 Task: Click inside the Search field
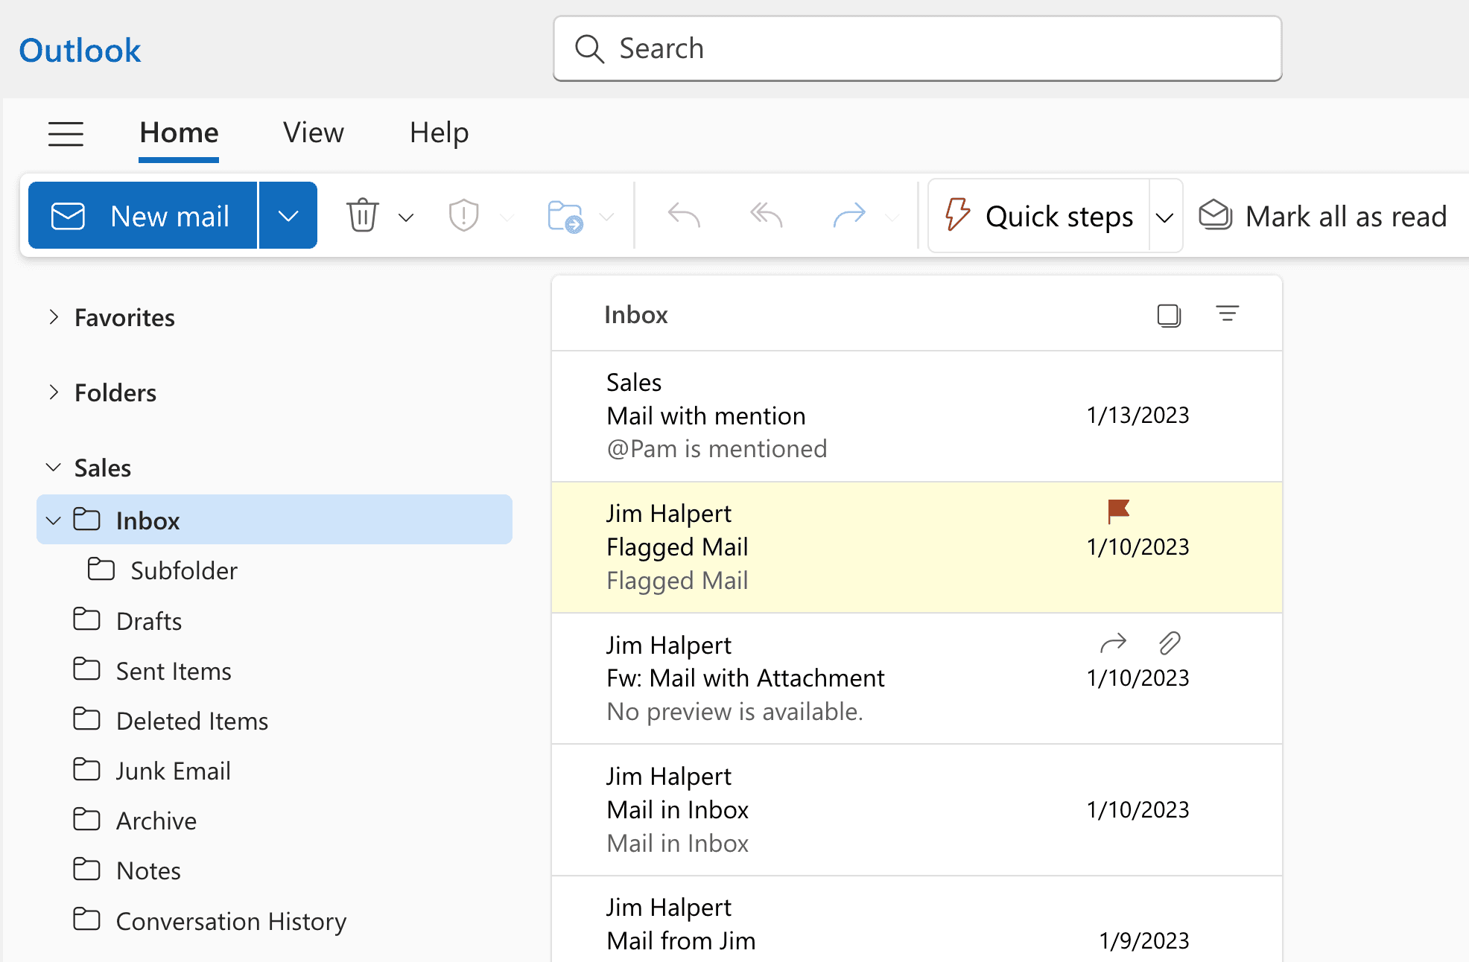pyautogui.click(x=916, y=48)
